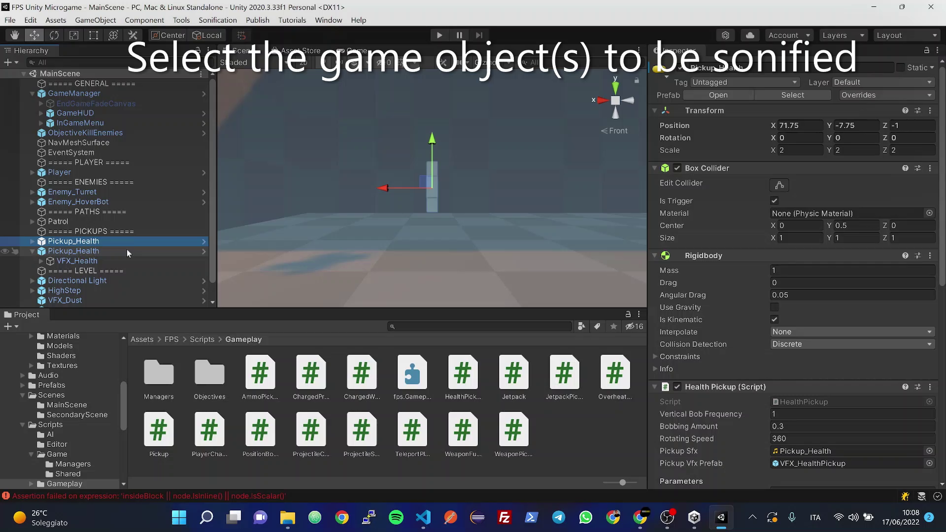
Task: Click the Play button in toolbar
Action: coord(439,35)
